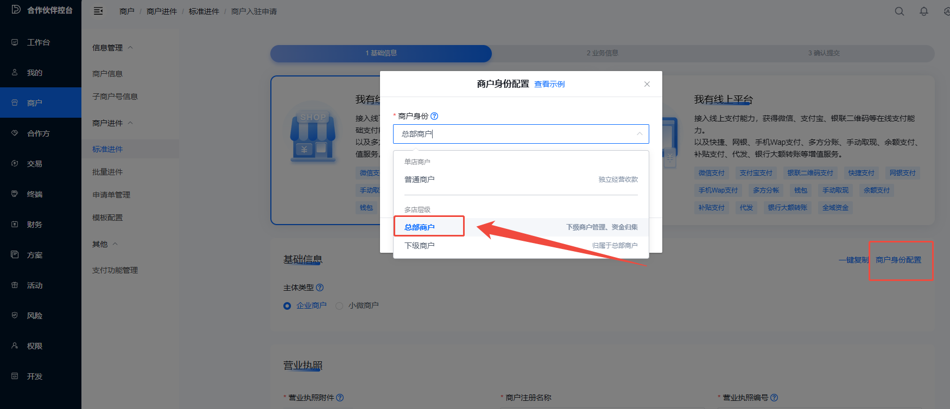Click help icon next to 商户身份 label
The width and height of the screenshot is (950, 409).
coord(434,116)
